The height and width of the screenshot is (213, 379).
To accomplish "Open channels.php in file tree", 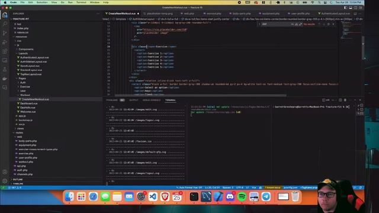I will [x=25, y=175].
